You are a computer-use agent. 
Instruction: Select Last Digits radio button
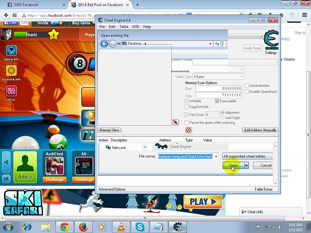pyautogui.click(x=222, y=118)
